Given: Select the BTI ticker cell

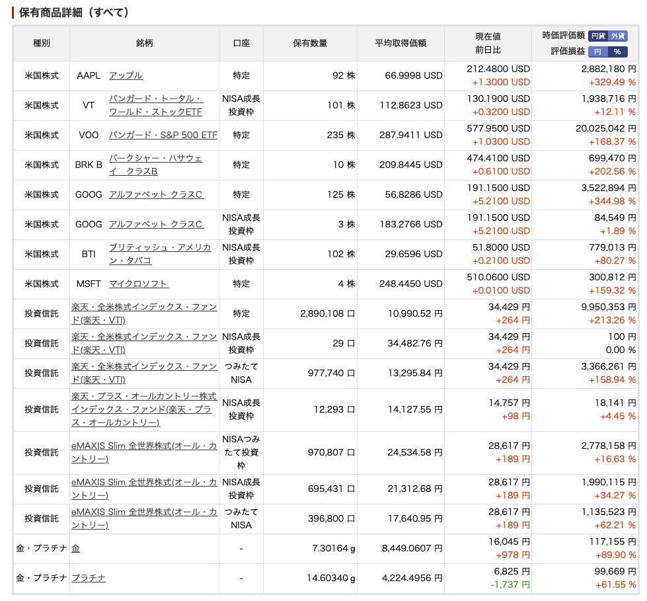Looking at the screenshot, I should click(89, 254).
